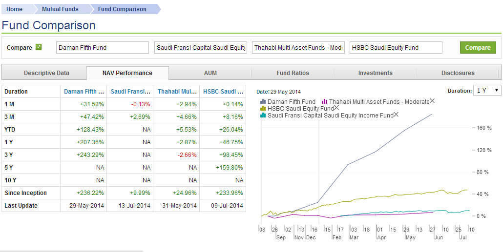The height and width of the screenshot is (252, 503).
Task: Click the +47.42% 3 M value
Action: click(92, 117)
